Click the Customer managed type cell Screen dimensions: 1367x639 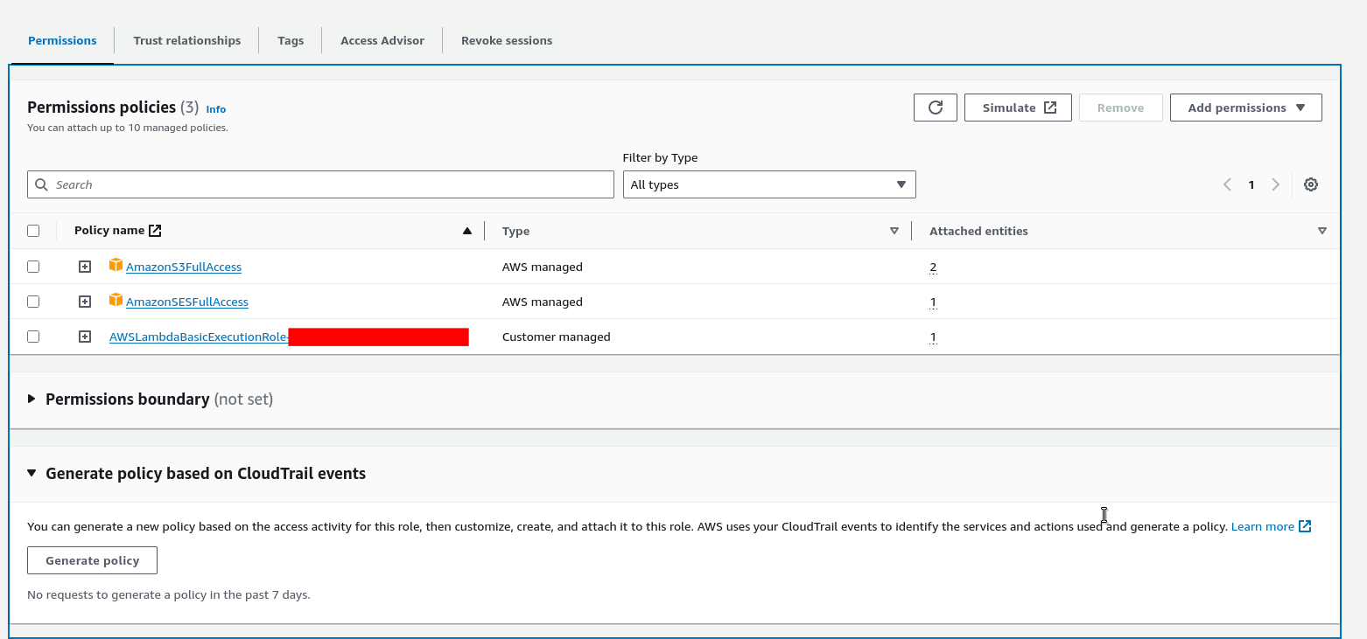(557, 337)
